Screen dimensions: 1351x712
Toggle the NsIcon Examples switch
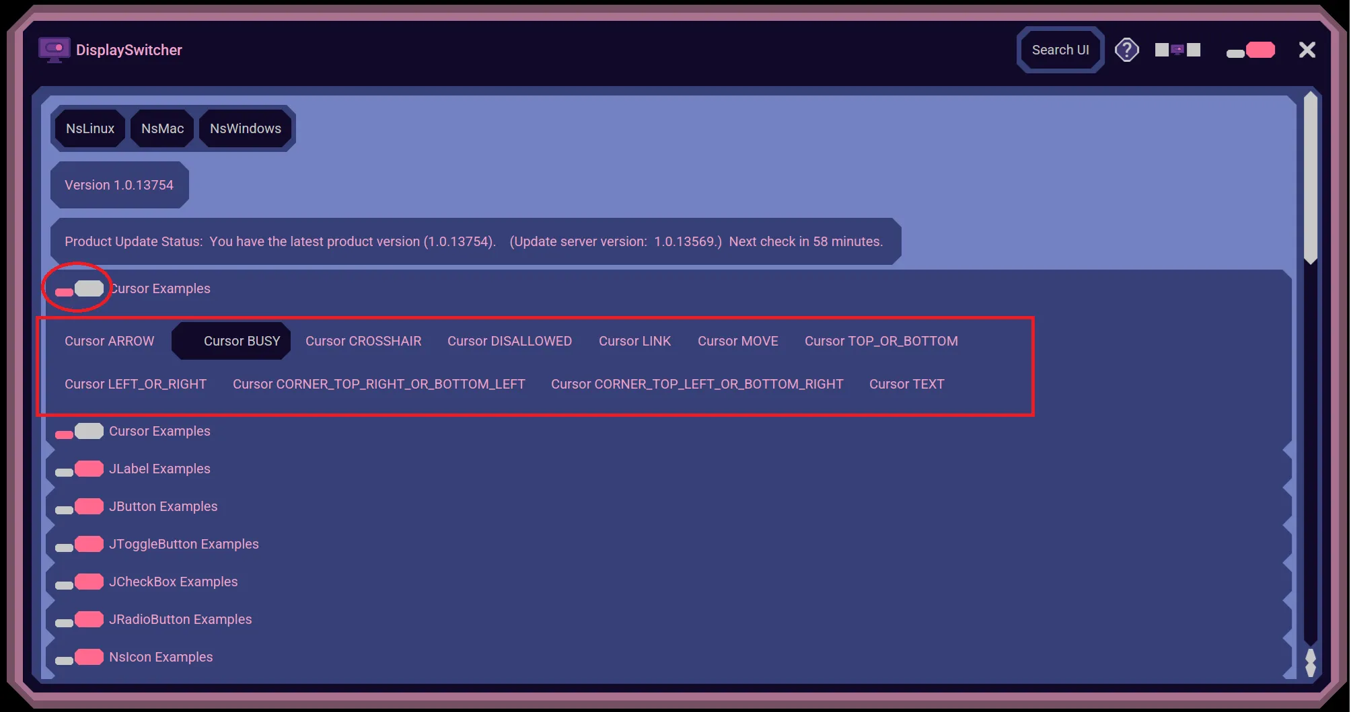click(79, 658)
